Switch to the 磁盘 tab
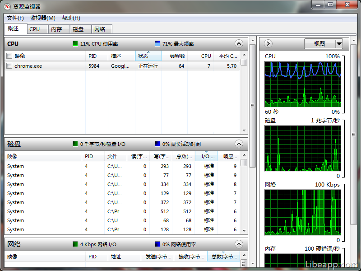Viewport: 361px width, 271px height. tap(81, 29)
